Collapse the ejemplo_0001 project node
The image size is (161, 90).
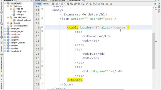[5, 3]
